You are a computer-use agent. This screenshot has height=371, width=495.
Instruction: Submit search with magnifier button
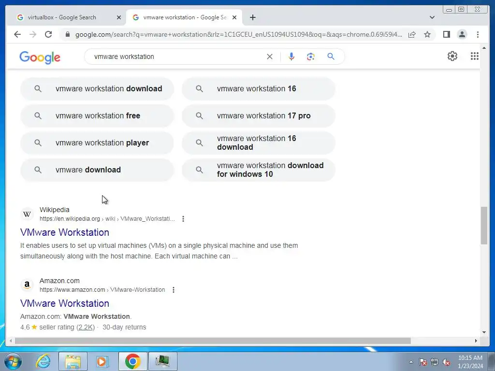(331, 57)
